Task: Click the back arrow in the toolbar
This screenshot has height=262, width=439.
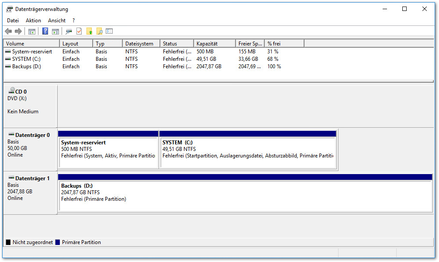Action: pos(8,31)
